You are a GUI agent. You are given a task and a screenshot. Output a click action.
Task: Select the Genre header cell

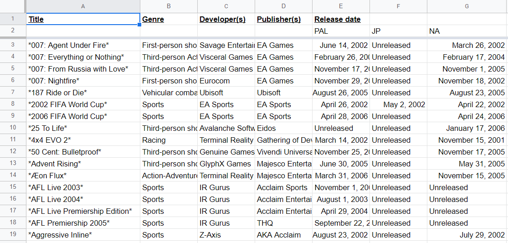169,19
